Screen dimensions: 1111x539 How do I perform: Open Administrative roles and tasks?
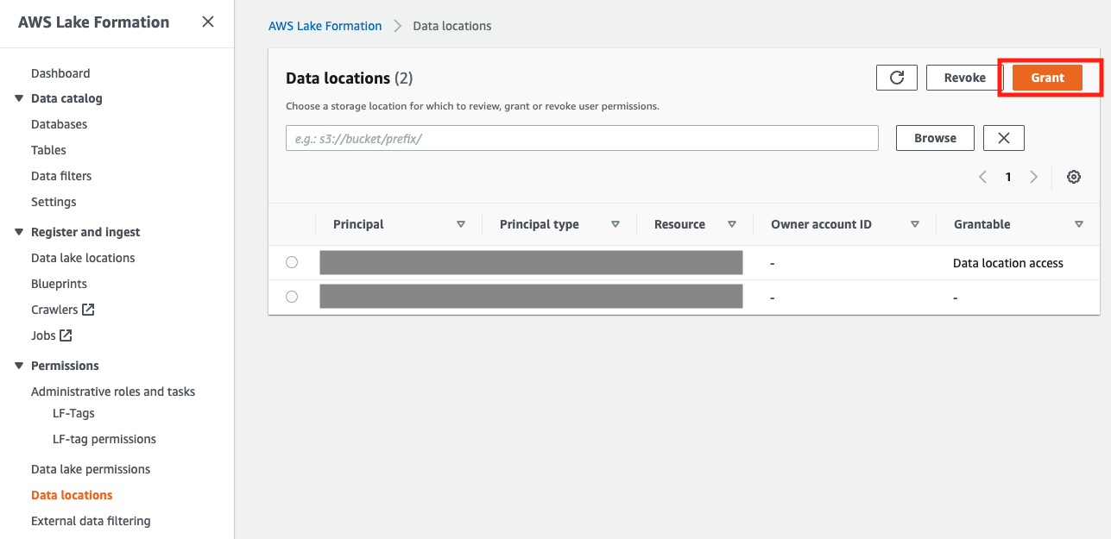(113, 392)
